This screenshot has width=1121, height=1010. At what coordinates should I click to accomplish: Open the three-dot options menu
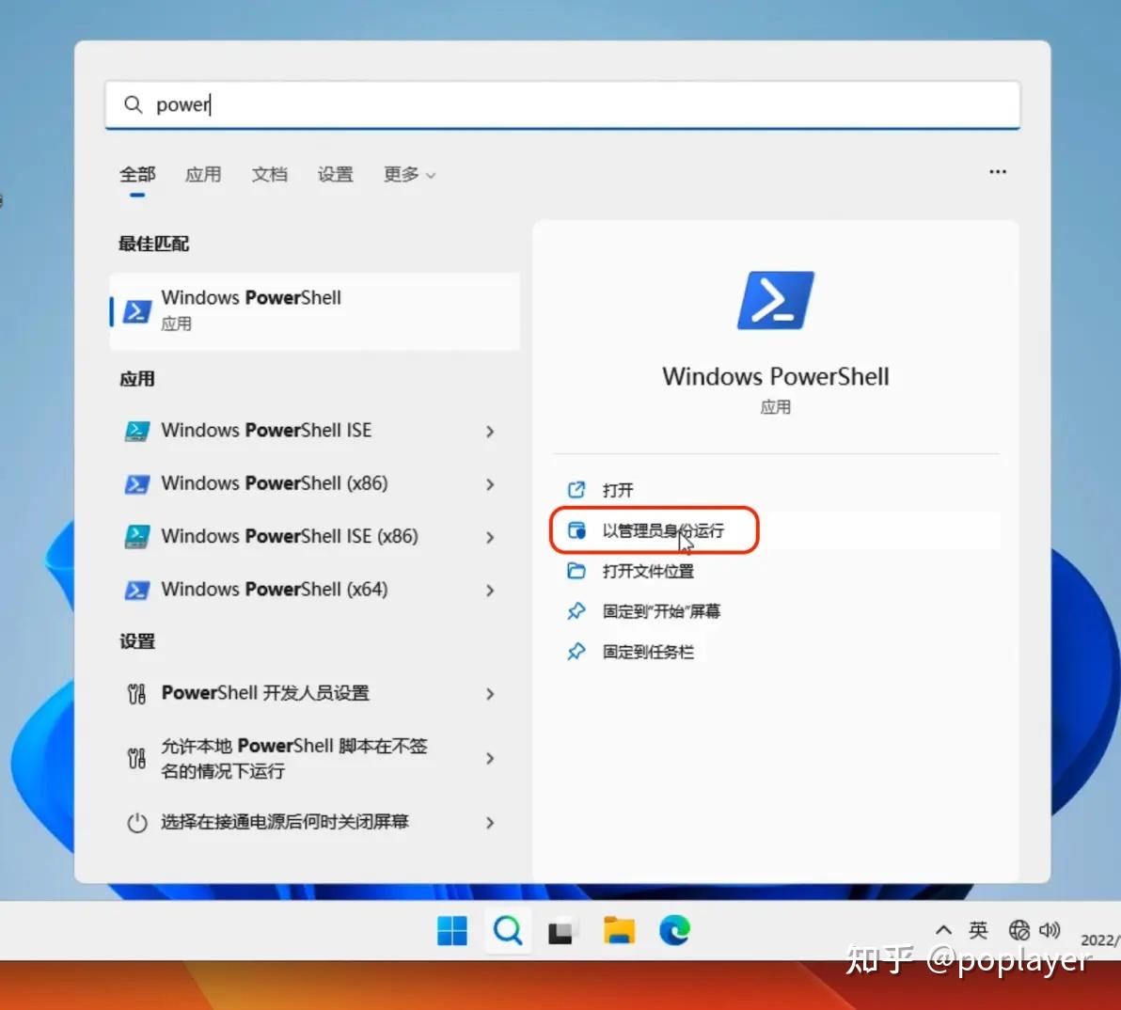[997, 171]
